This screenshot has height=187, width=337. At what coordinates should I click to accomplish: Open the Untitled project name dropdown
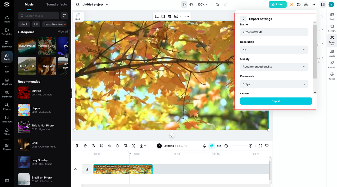[x=95, y=4]
